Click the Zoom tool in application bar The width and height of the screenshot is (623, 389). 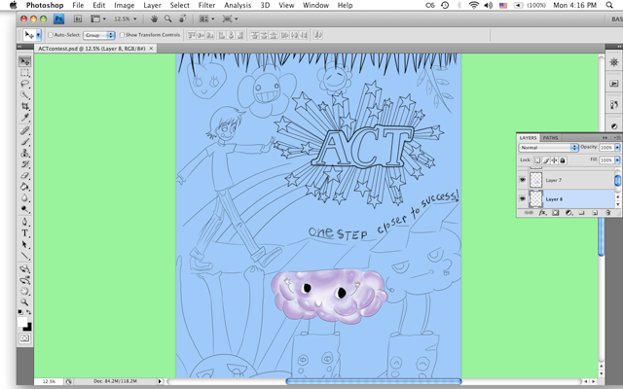pyautogui.click(x=168, y=18)
